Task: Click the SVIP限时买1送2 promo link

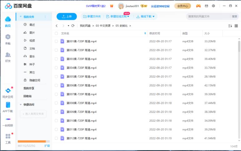Action: [x=96, y=6]
